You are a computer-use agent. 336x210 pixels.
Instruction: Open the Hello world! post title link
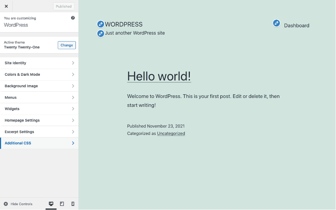pos(159,76)
